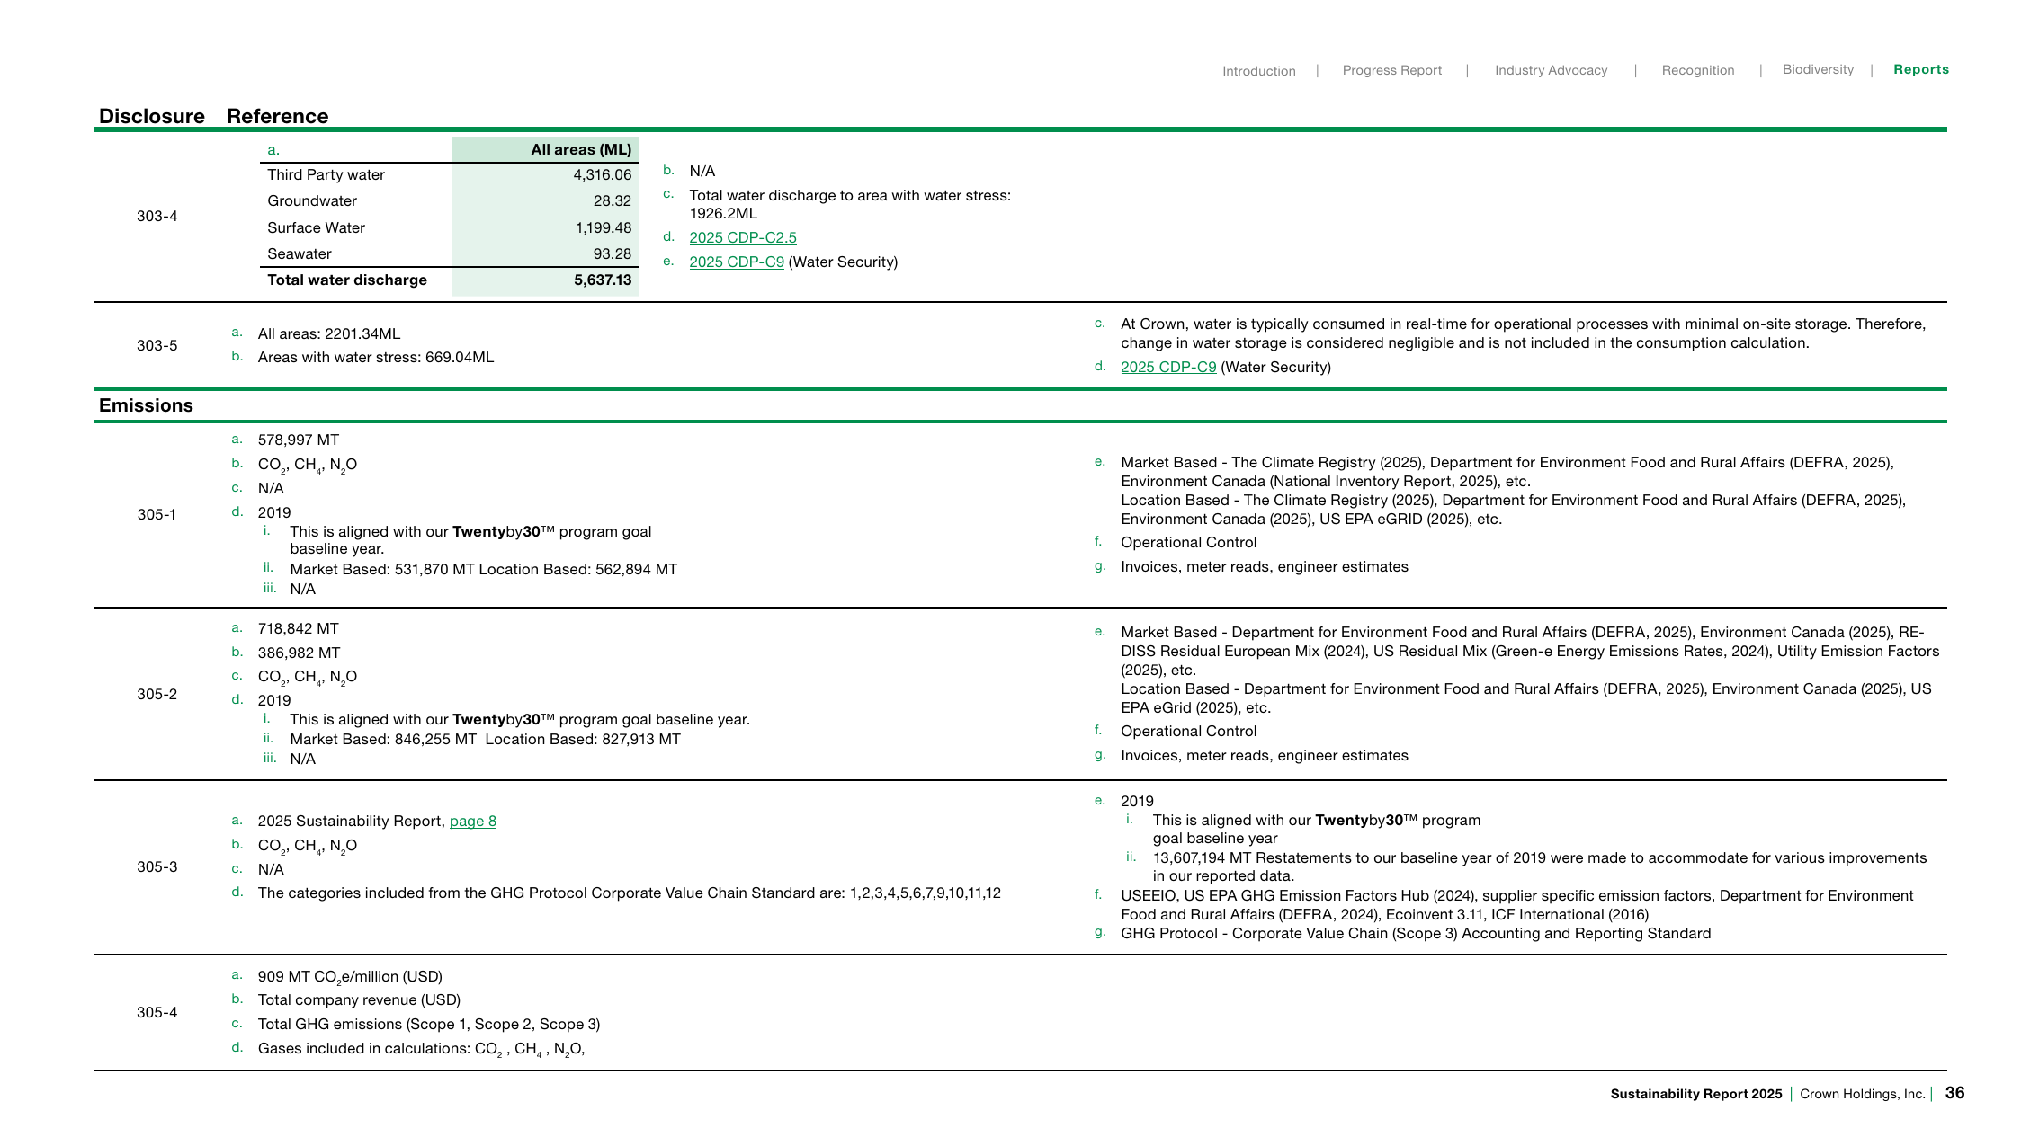Select the Surface Water value 1,199.48

[x=604, y=227]
